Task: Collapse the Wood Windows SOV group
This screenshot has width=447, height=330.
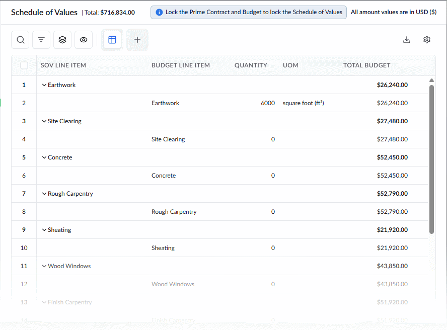Action: click(x=44, y=266)
